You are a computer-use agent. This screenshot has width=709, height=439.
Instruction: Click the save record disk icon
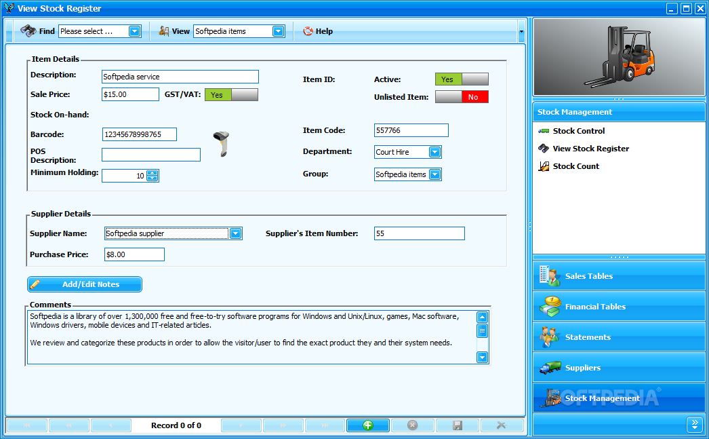(457, 425)
